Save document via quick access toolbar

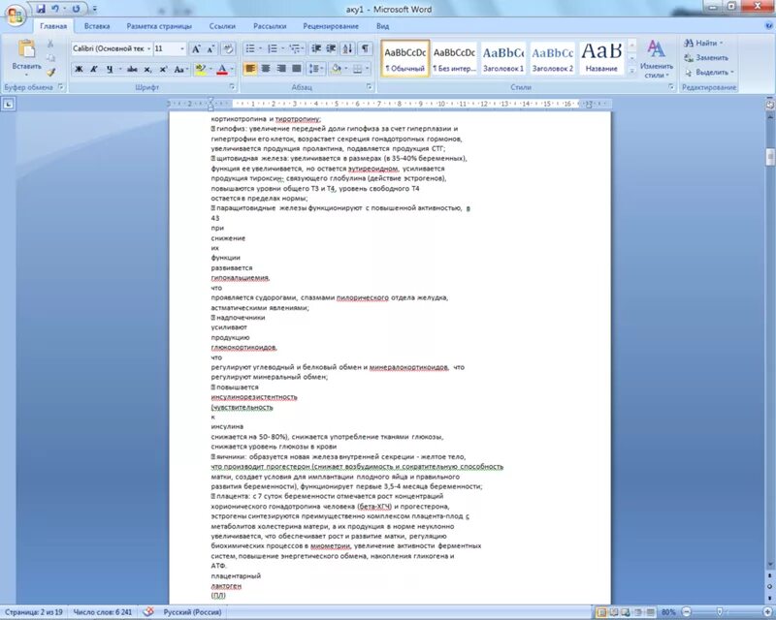coord(41,9)
